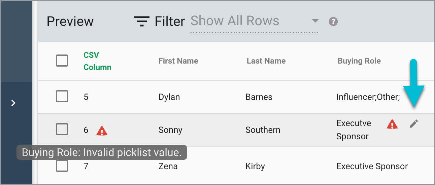435x185 pixels.
Task: Click the Preview panel title
Action: click(x=70, y=22)
